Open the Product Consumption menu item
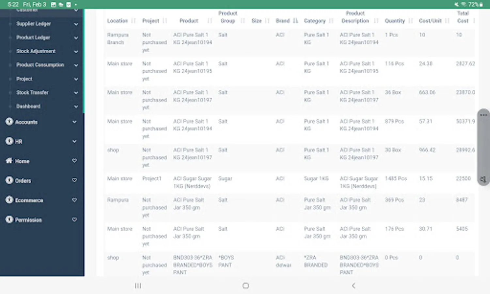 point(40,65)
